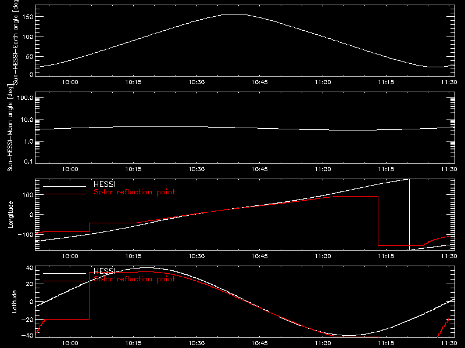
Task: Click the 10:00 time label under Latitude plot
Action: 70,343
